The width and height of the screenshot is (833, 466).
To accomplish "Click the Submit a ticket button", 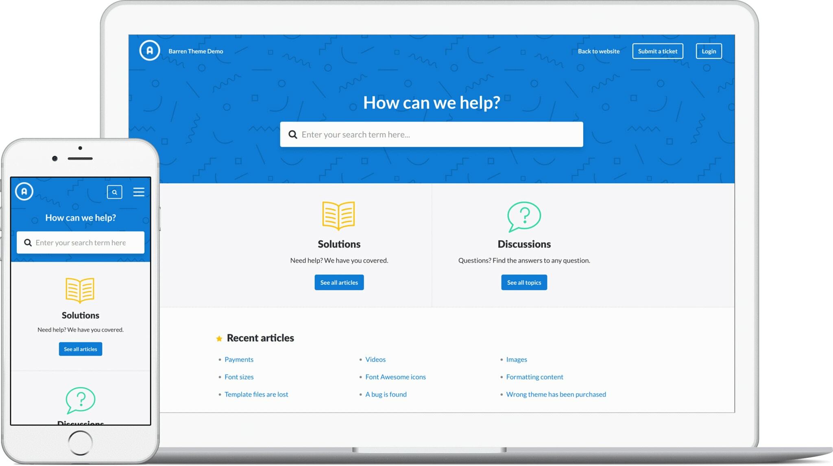I will point(657,51).
